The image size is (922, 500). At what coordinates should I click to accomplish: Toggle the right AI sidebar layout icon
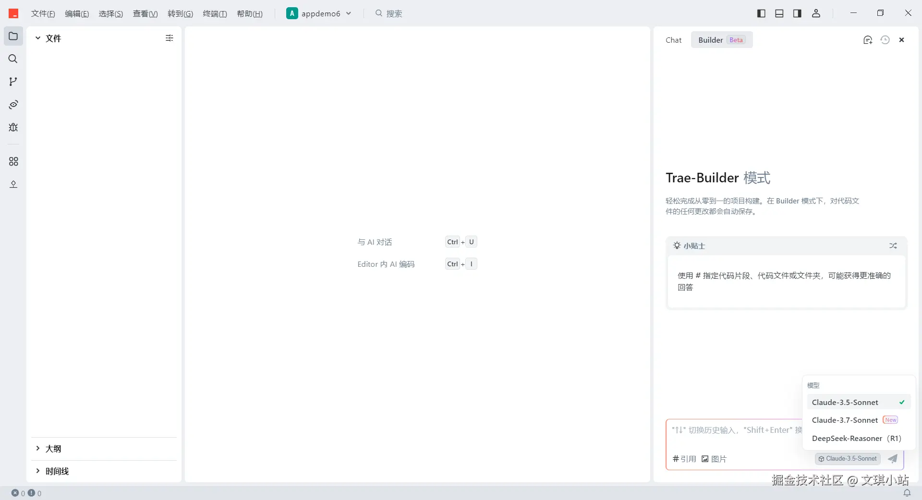[x=798, y=13]
